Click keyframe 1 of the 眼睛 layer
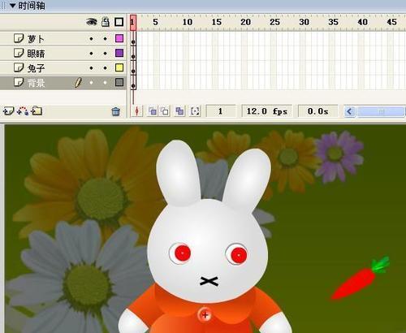406x333 pixels. point(133,54)
